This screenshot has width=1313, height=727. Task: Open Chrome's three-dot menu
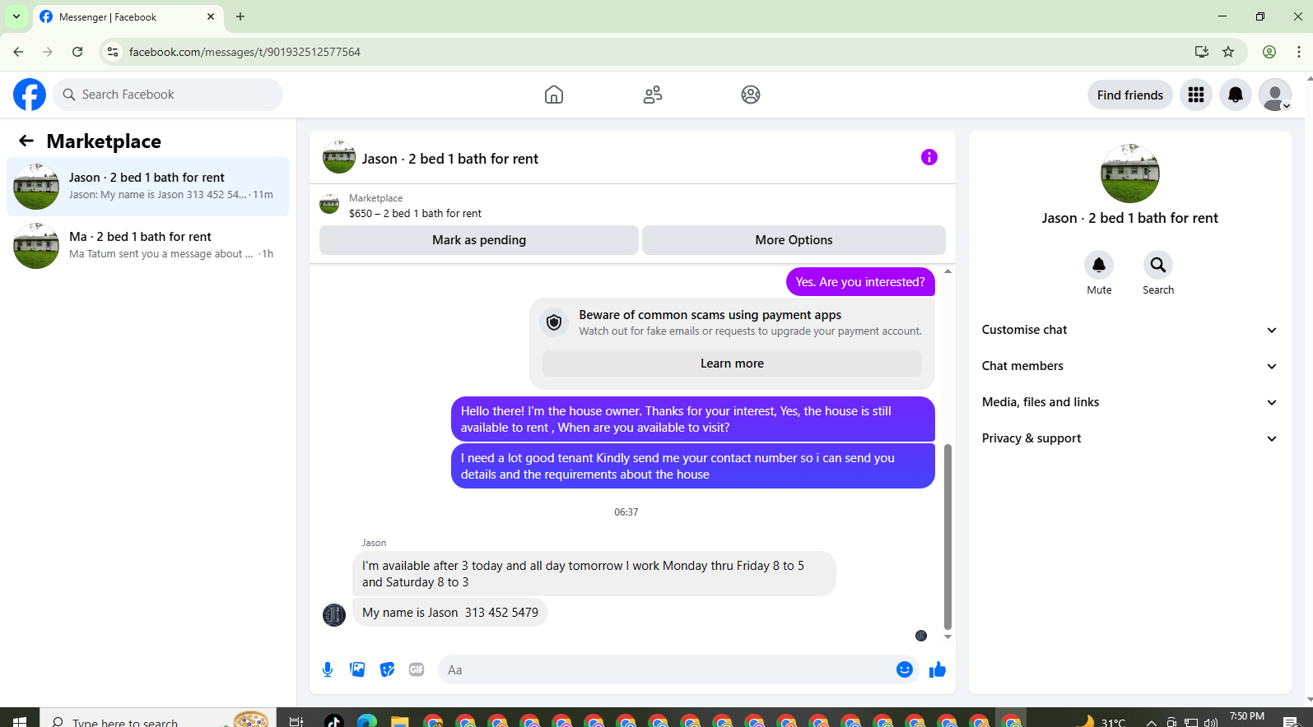(1299, 52)
